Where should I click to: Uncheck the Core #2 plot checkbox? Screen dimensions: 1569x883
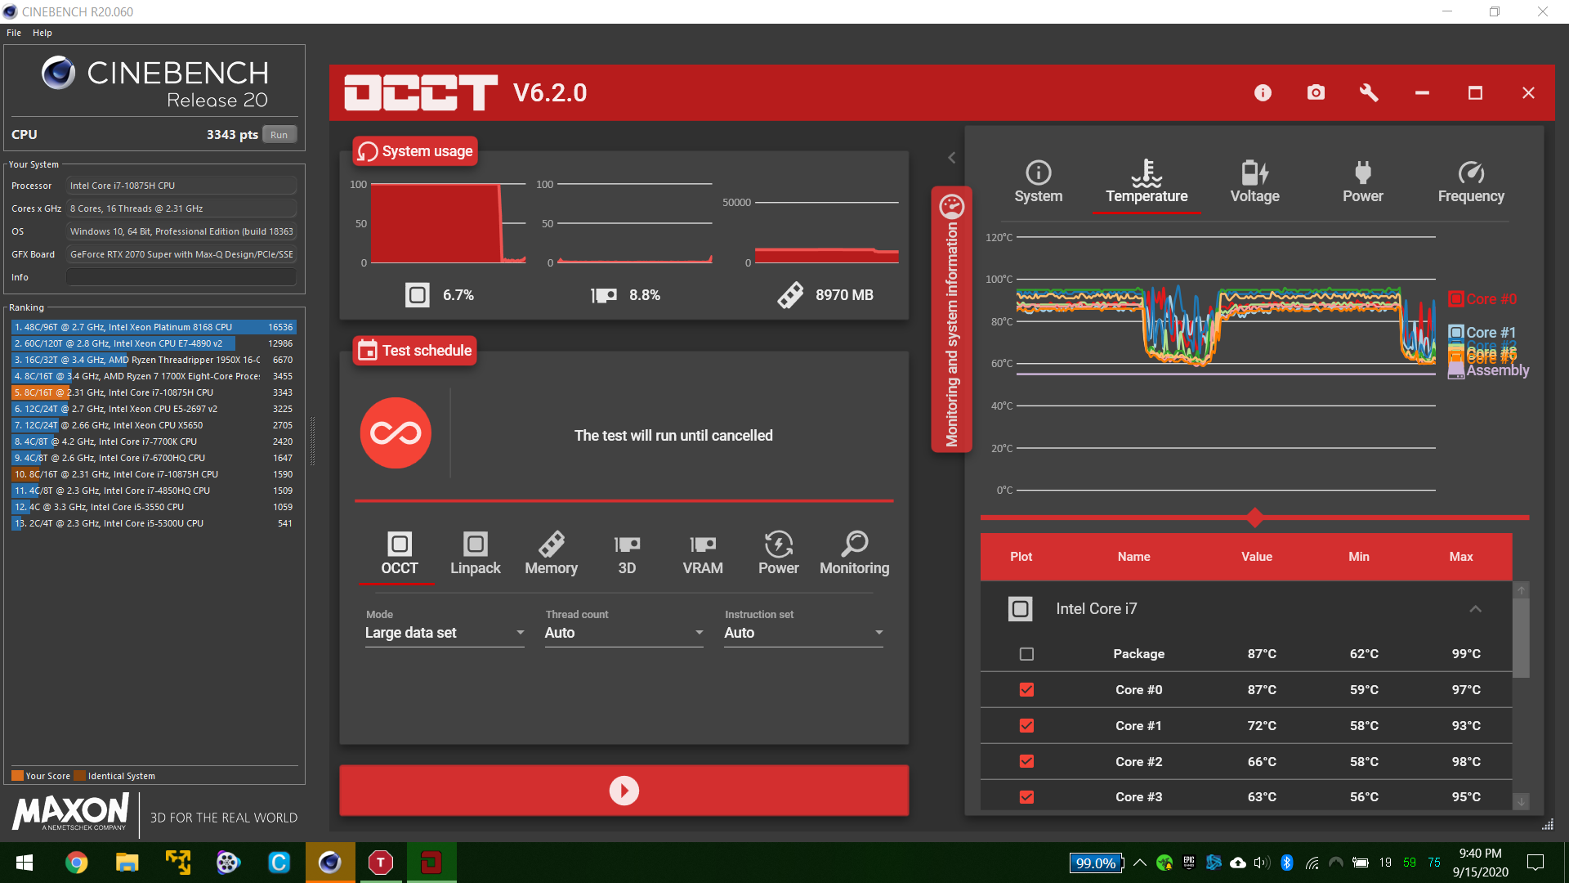click(x=1026, y=761)
